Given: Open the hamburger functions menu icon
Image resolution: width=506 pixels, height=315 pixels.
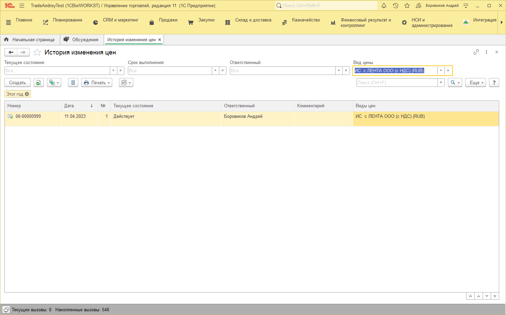Looking at the screenshot, I should [22, 5].
